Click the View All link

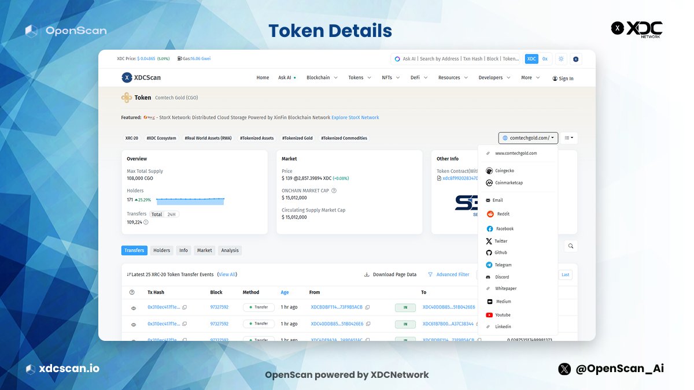point(227,274)
